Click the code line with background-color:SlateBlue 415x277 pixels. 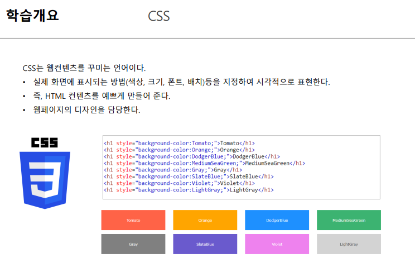[189, 176]
